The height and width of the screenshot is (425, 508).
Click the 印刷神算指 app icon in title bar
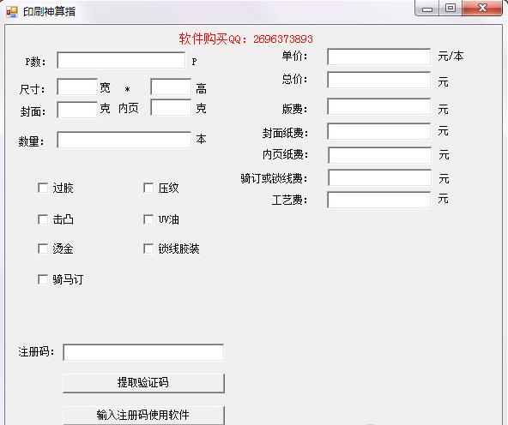coord(12,12)
